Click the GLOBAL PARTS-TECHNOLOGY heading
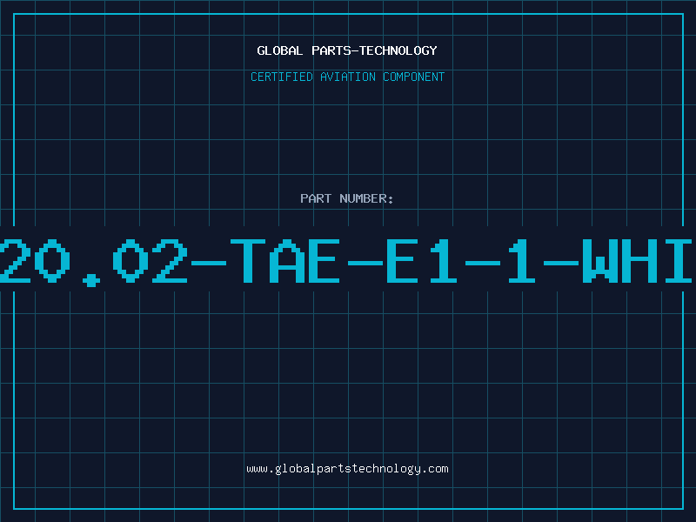 coord(347,50)
